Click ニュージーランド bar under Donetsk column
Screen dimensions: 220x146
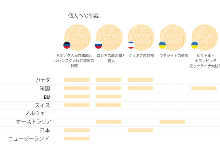pos(77,139)
